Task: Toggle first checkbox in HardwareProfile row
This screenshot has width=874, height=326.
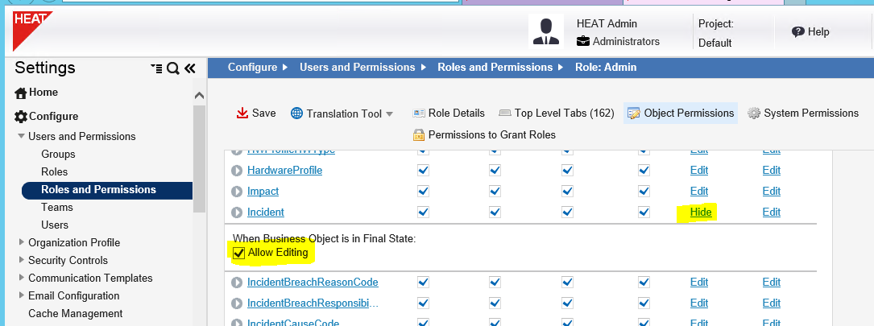Action: coord(424,171)
